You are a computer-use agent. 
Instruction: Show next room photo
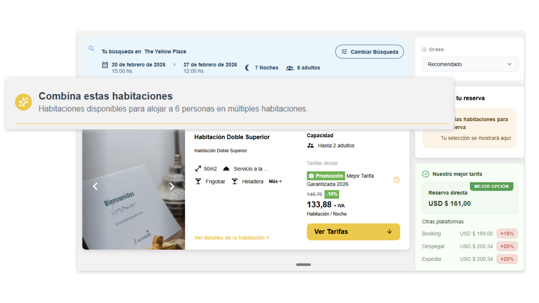[x=172, y=186]
